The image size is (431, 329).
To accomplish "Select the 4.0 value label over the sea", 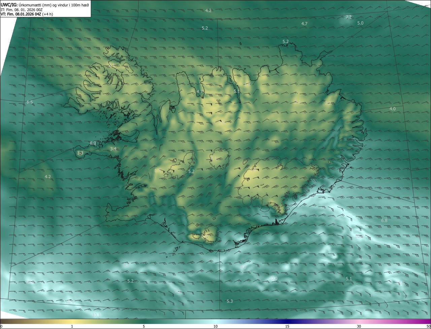I will 393,109.
